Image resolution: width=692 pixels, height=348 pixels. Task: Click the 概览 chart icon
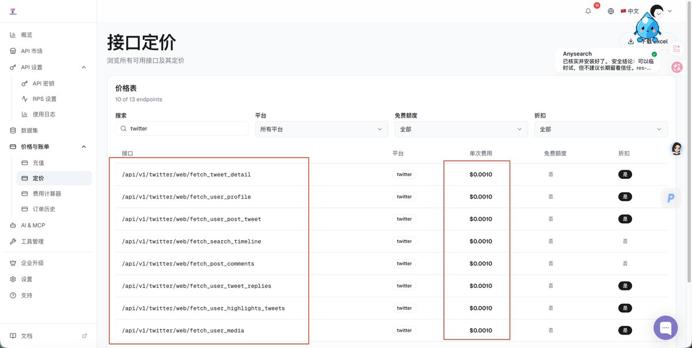coord(13,35)
